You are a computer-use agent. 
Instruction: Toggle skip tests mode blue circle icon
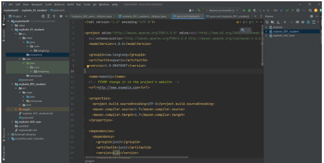tap(308, 22)
